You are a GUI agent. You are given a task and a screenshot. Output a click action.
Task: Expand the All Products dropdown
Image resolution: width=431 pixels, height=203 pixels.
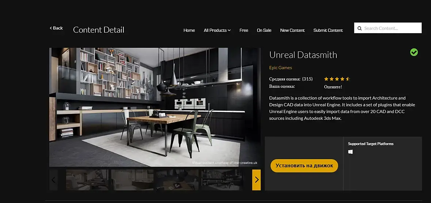pos(217,30)
